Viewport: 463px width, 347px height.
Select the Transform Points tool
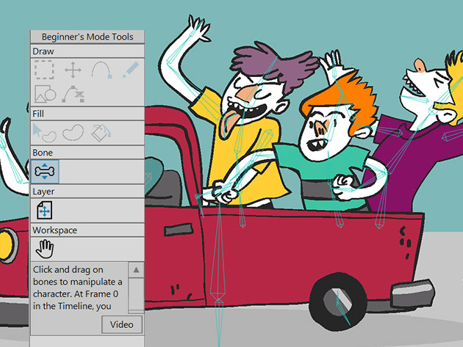(73, 70)
